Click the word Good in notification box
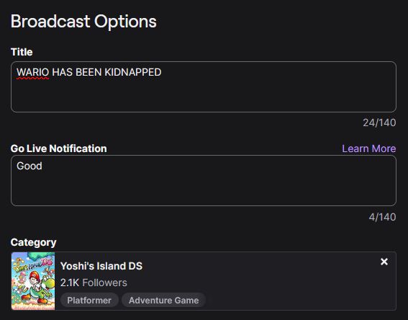408x320 pixels. (x=30, y=166)
